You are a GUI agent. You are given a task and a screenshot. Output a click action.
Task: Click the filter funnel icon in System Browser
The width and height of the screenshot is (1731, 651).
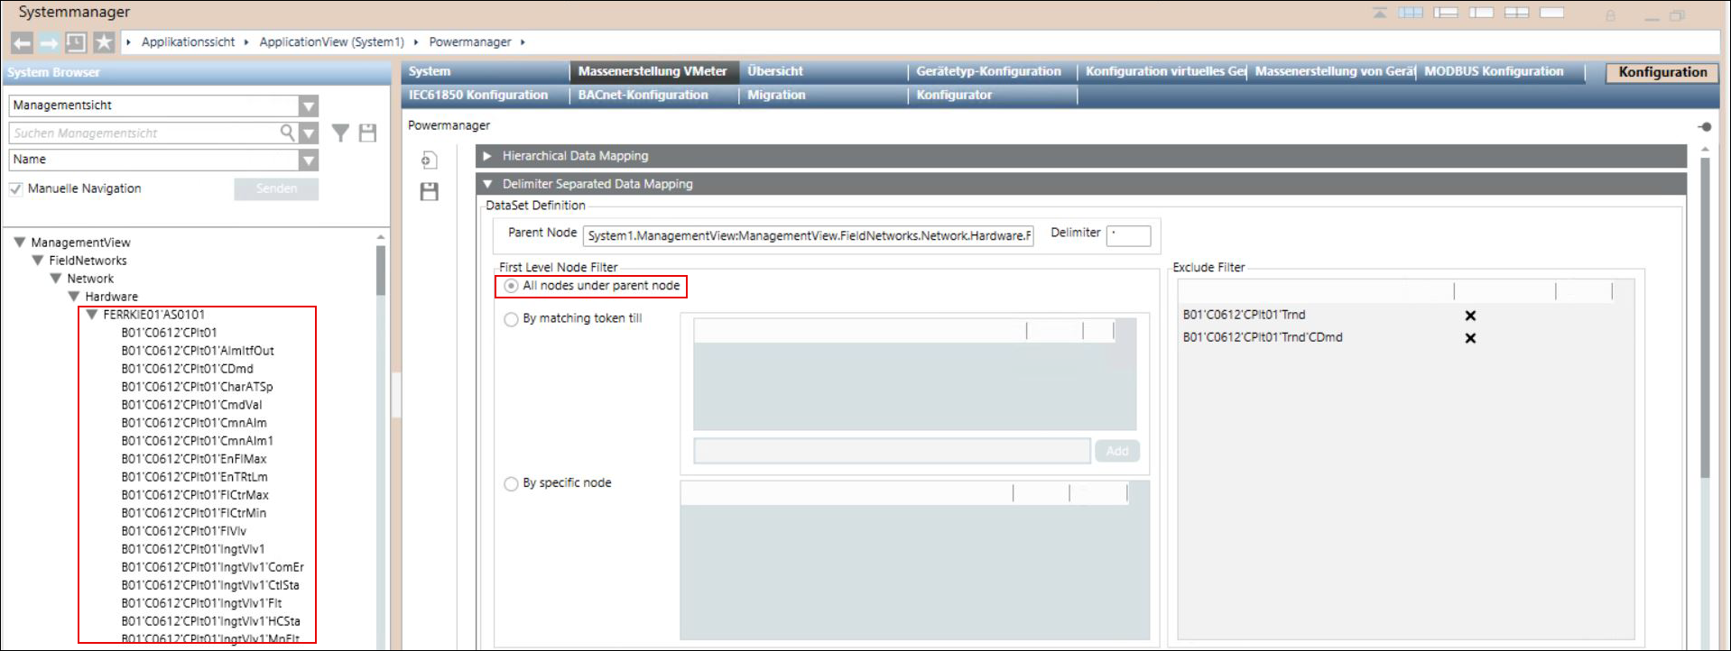tap(340, 133)
